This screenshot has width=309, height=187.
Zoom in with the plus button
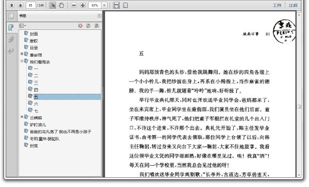83,5
